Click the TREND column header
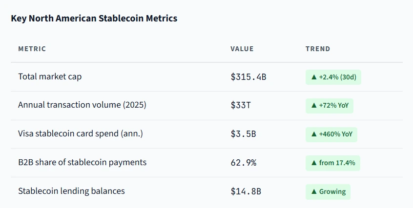413x208 pixels. pos(318,49)
